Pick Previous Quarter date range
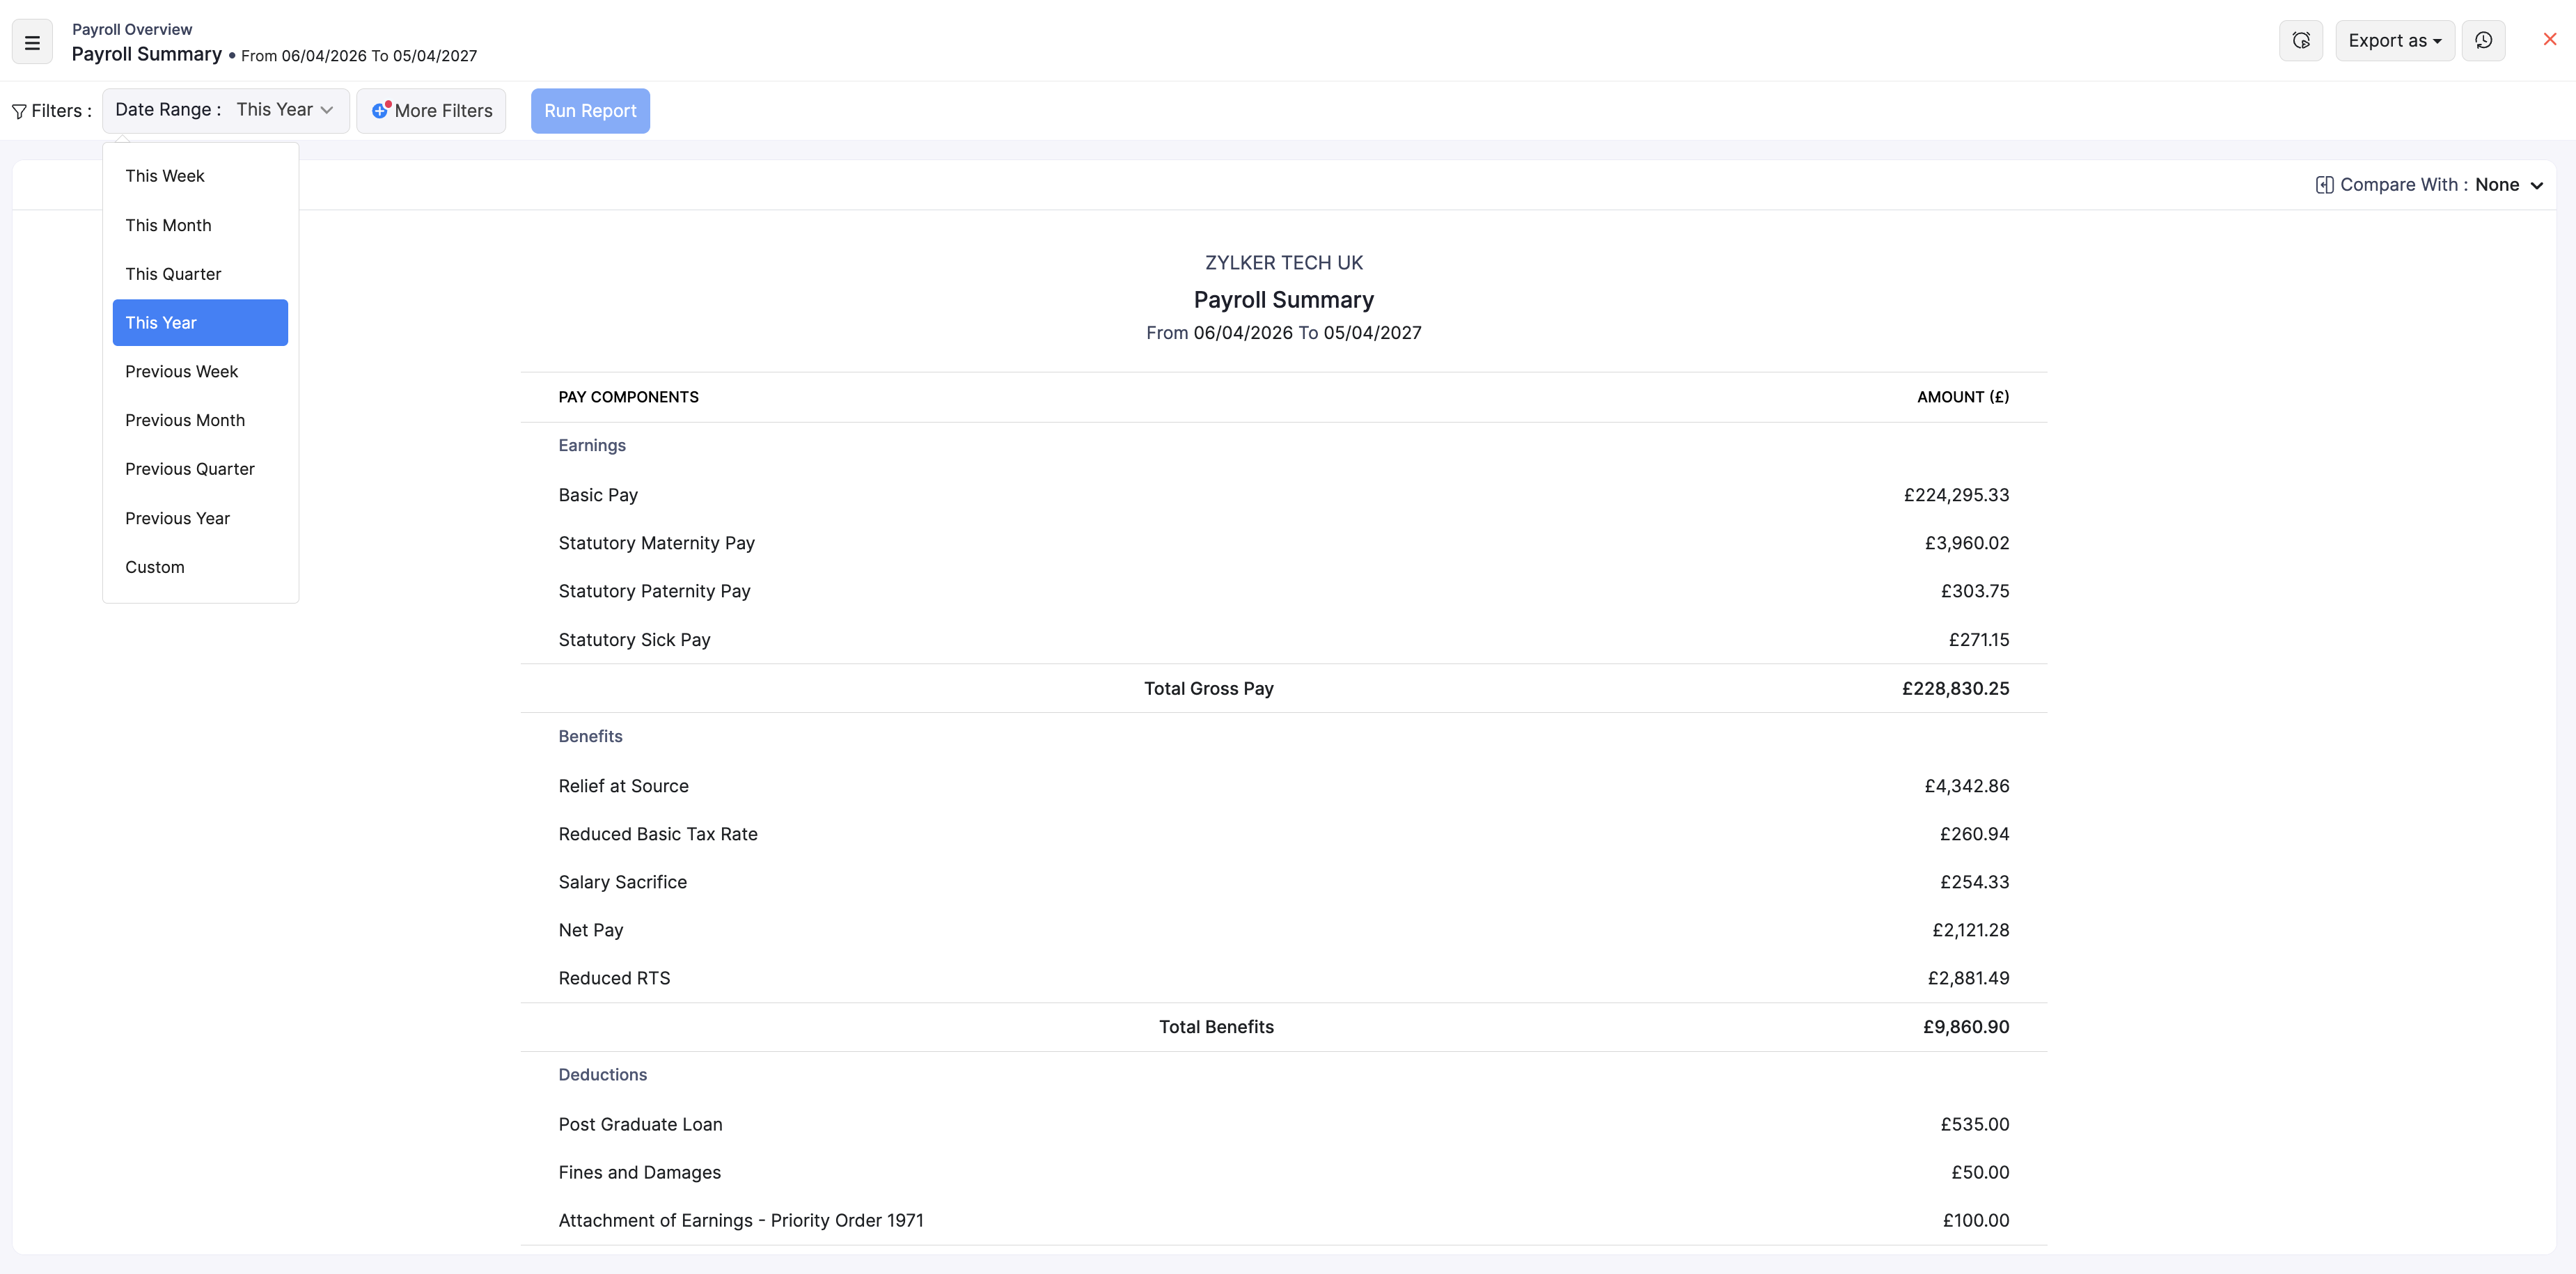The width and height of the screenshot is (2576, 1274). [200, 469]
